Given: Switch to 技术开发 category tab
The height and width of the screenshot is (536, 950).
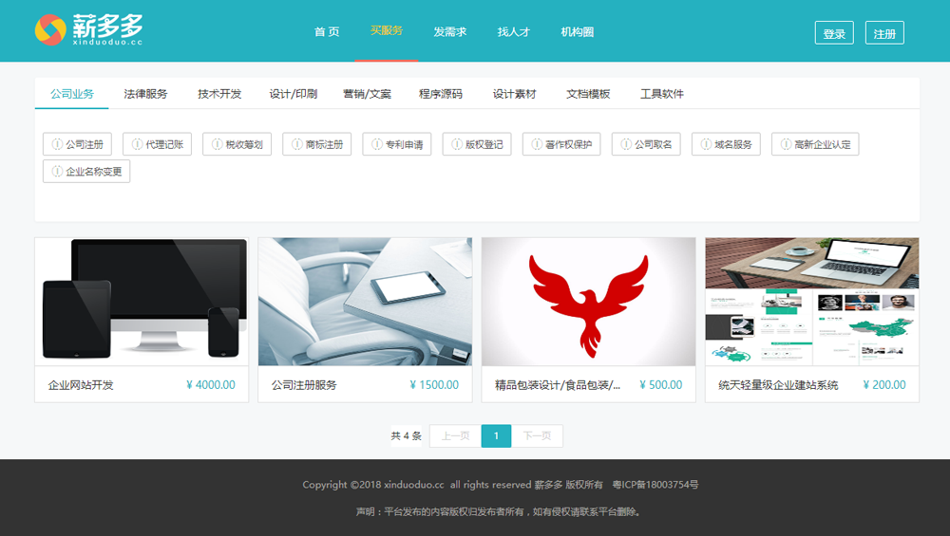Looking at the screenshot, I should pos(219,94).
